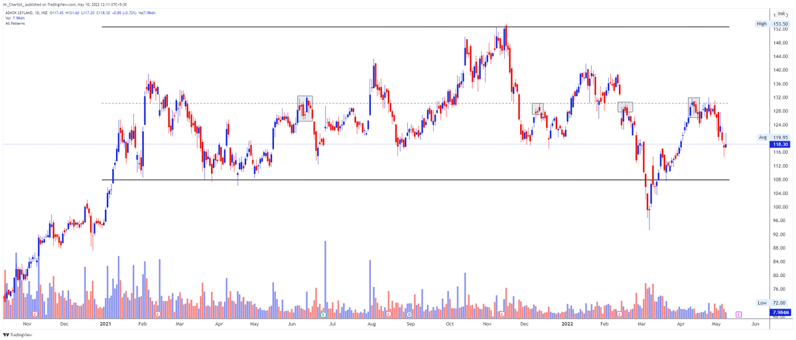Click the Jun label at the time axis end

point(755,325)
